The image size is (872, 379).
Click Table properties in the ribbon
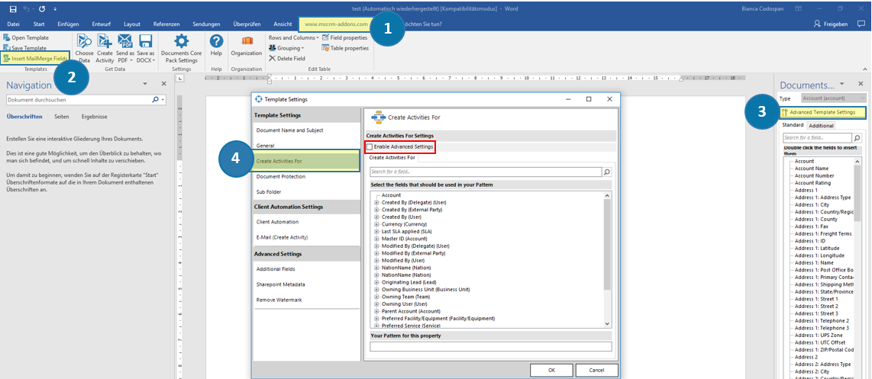(345, 48)
